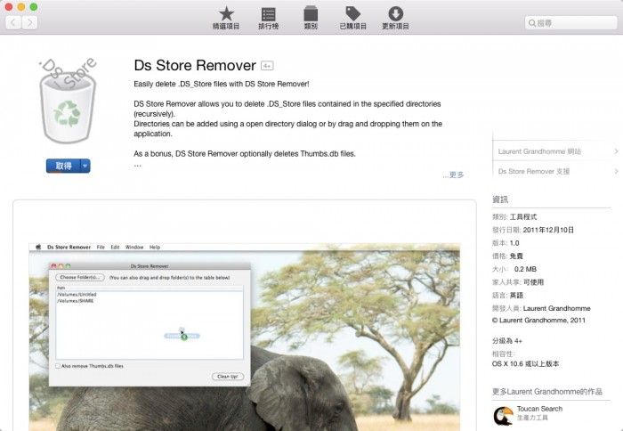Open dropdown arrow beside 取得 button
The width and height of the screenshot is (623, 431).
click(x=85, y=166)
